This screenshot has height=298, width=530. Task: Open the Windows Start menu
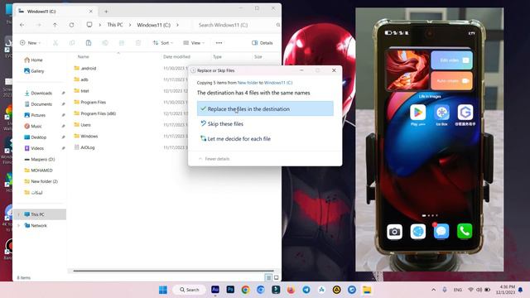(x=163, y=290)
